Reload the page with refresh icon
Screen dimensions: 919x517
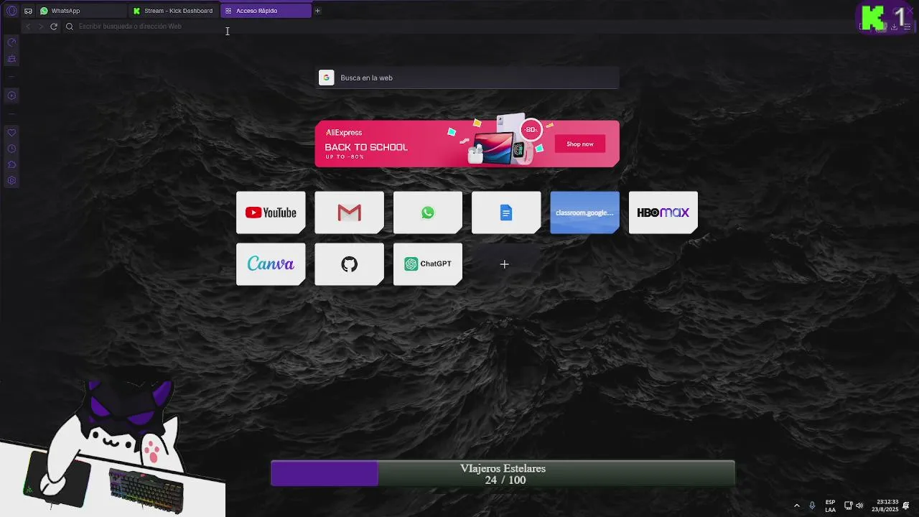(x=53, y=27)
